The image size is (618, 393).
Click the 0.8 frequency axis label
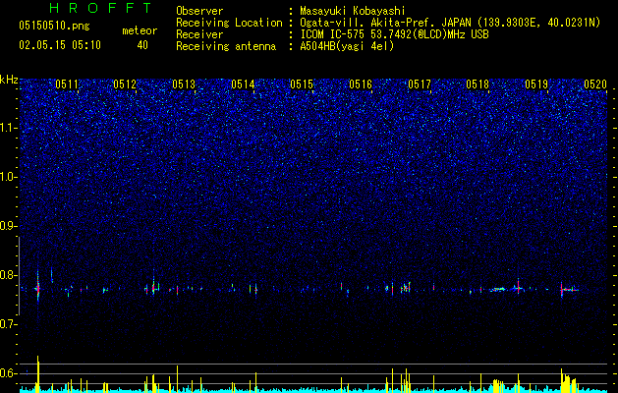coord(8,275)
